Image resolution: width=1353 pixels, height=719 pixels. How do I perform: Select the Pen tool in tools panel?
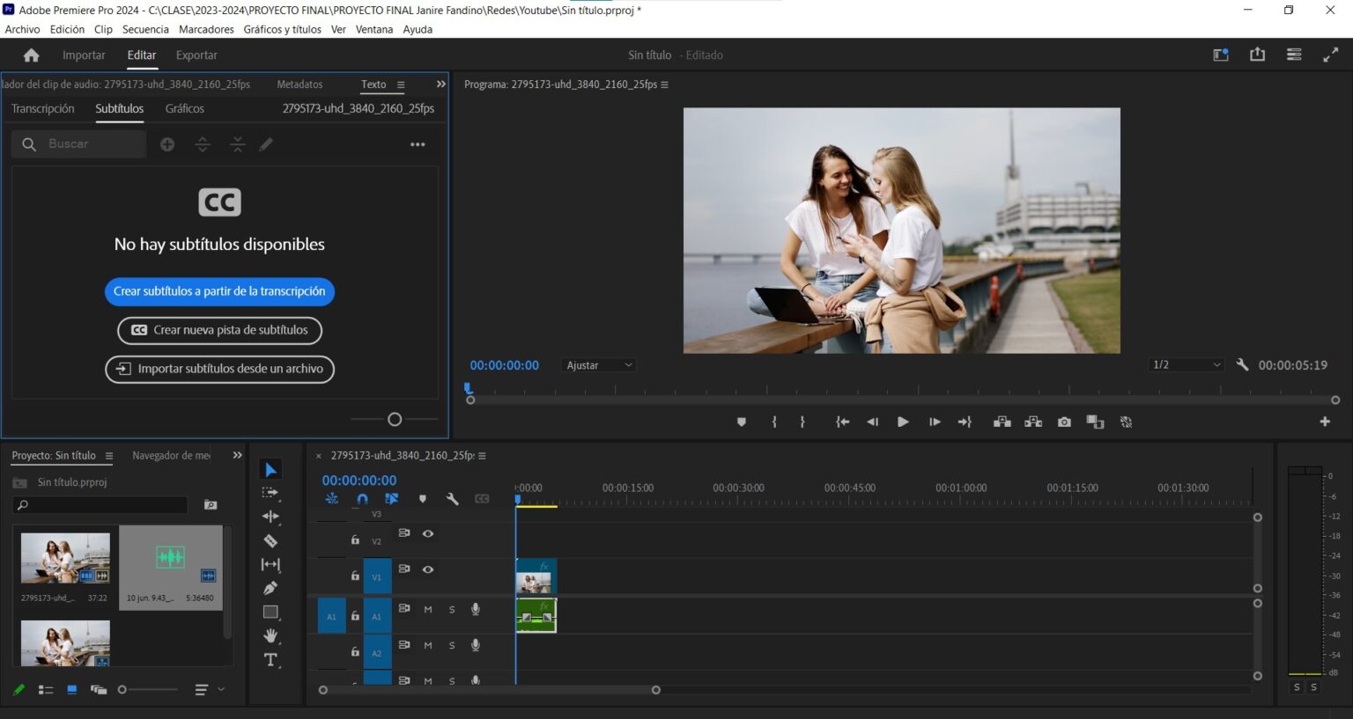pos(270,588)
